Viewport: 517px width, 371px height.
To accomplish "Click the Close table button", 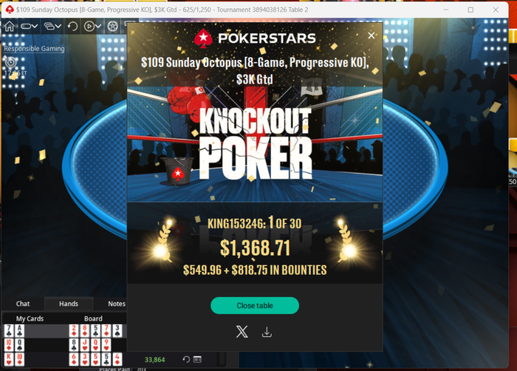I will [x=255, y=306].
